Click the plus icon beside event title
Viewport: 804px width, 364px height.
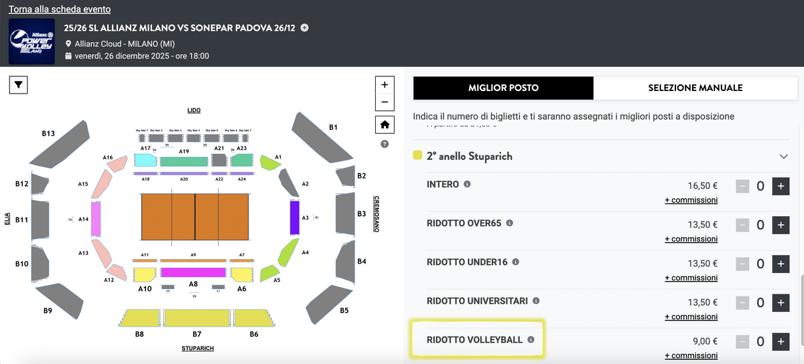coord(305,28)
